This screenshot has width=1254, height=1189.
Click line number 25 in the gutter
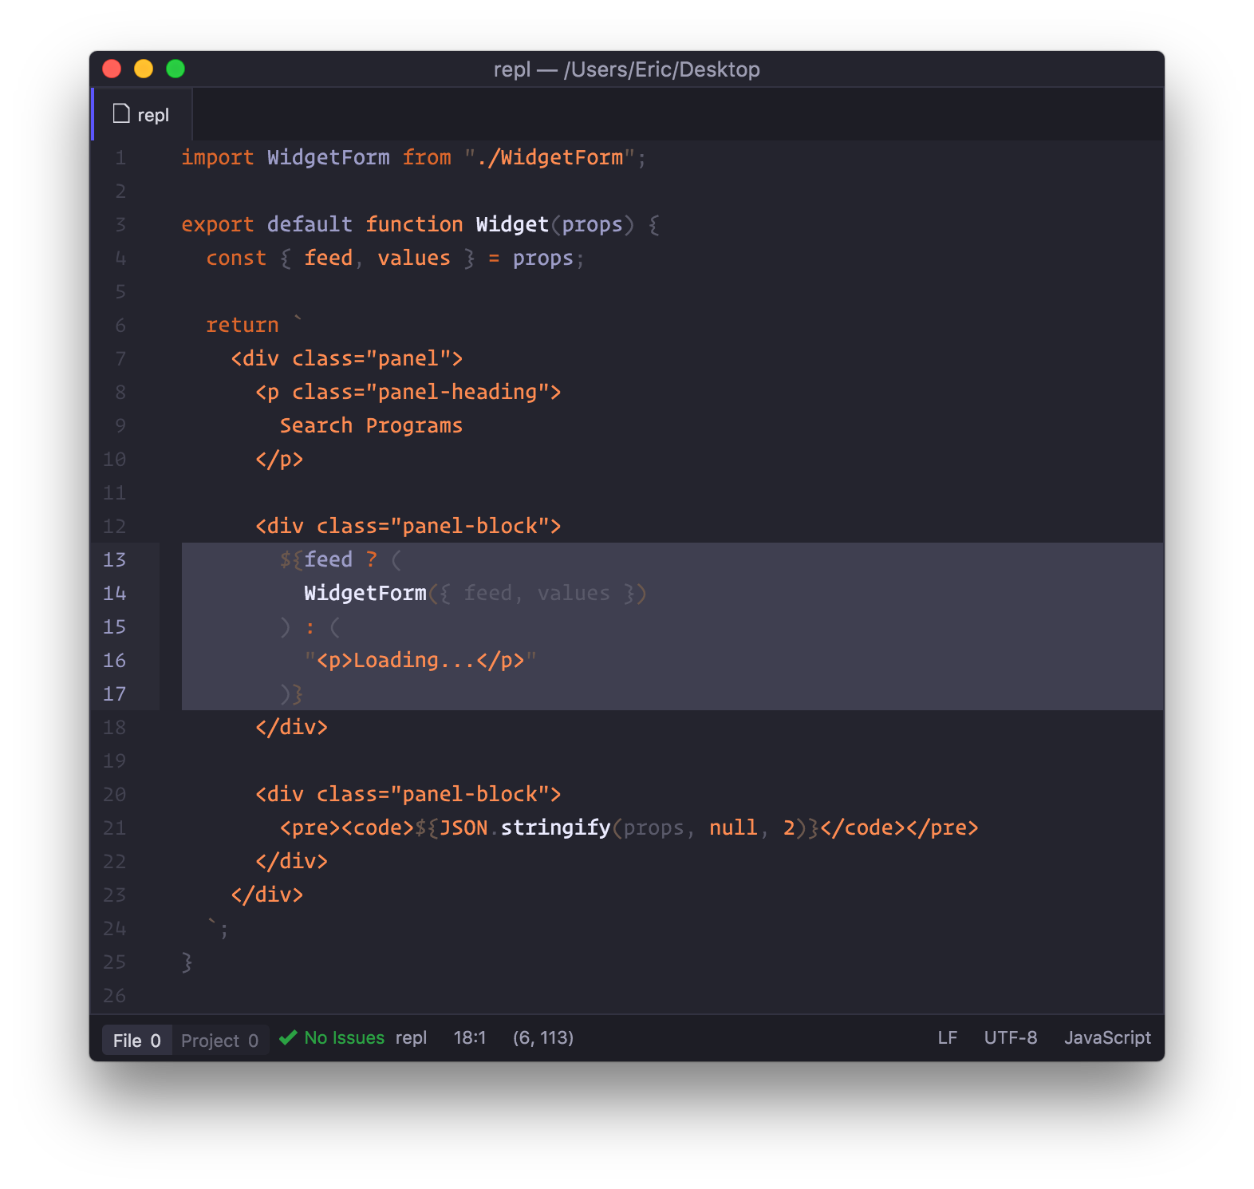pos(115,962)
